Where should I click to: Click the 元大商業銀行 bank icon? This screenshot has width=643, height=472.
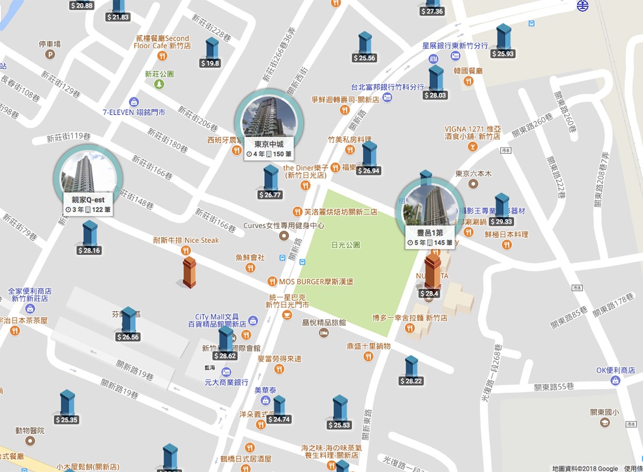click(x=226, y=372)
